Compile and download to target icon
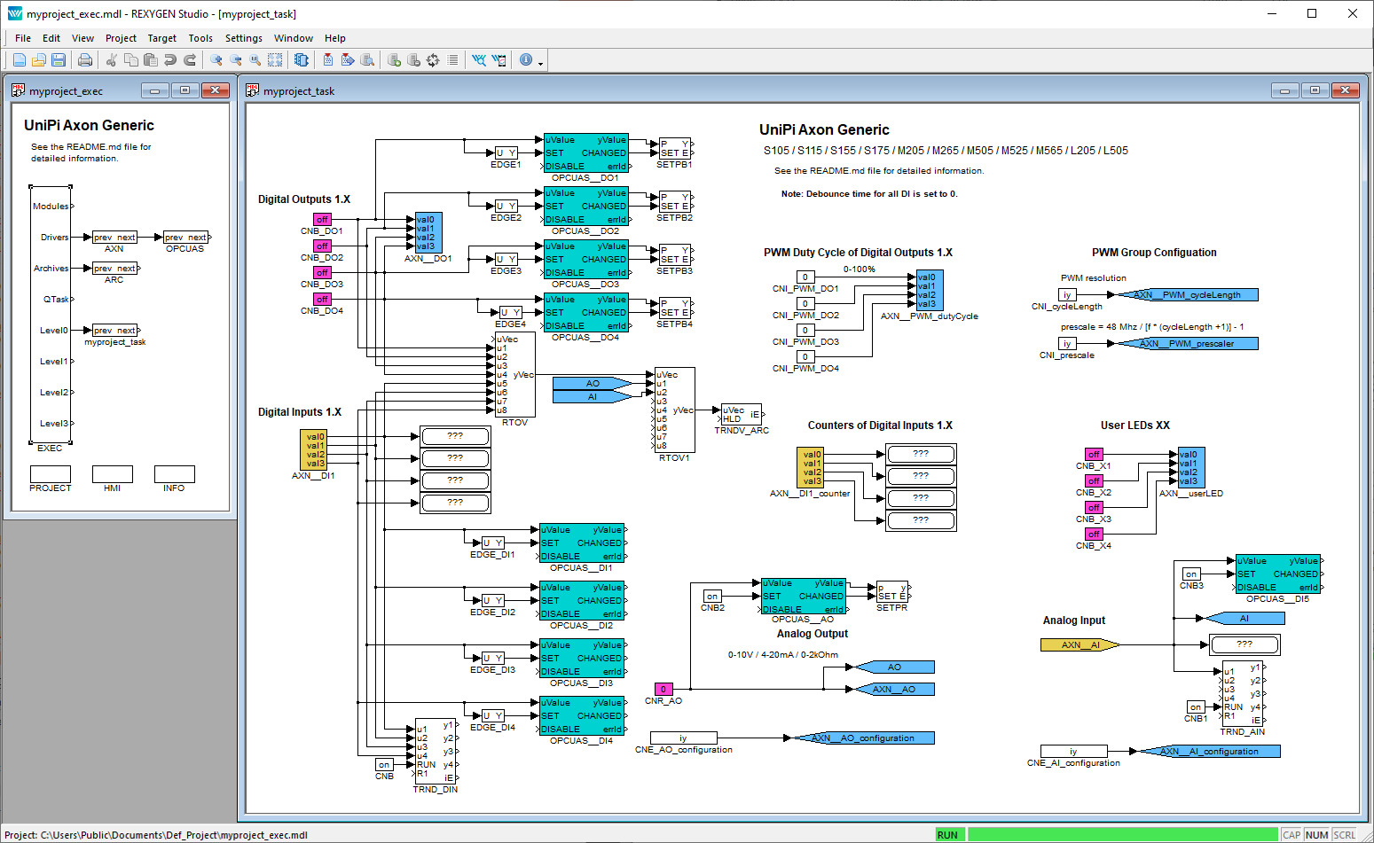 pyautogui.click(x=348, y=60)
